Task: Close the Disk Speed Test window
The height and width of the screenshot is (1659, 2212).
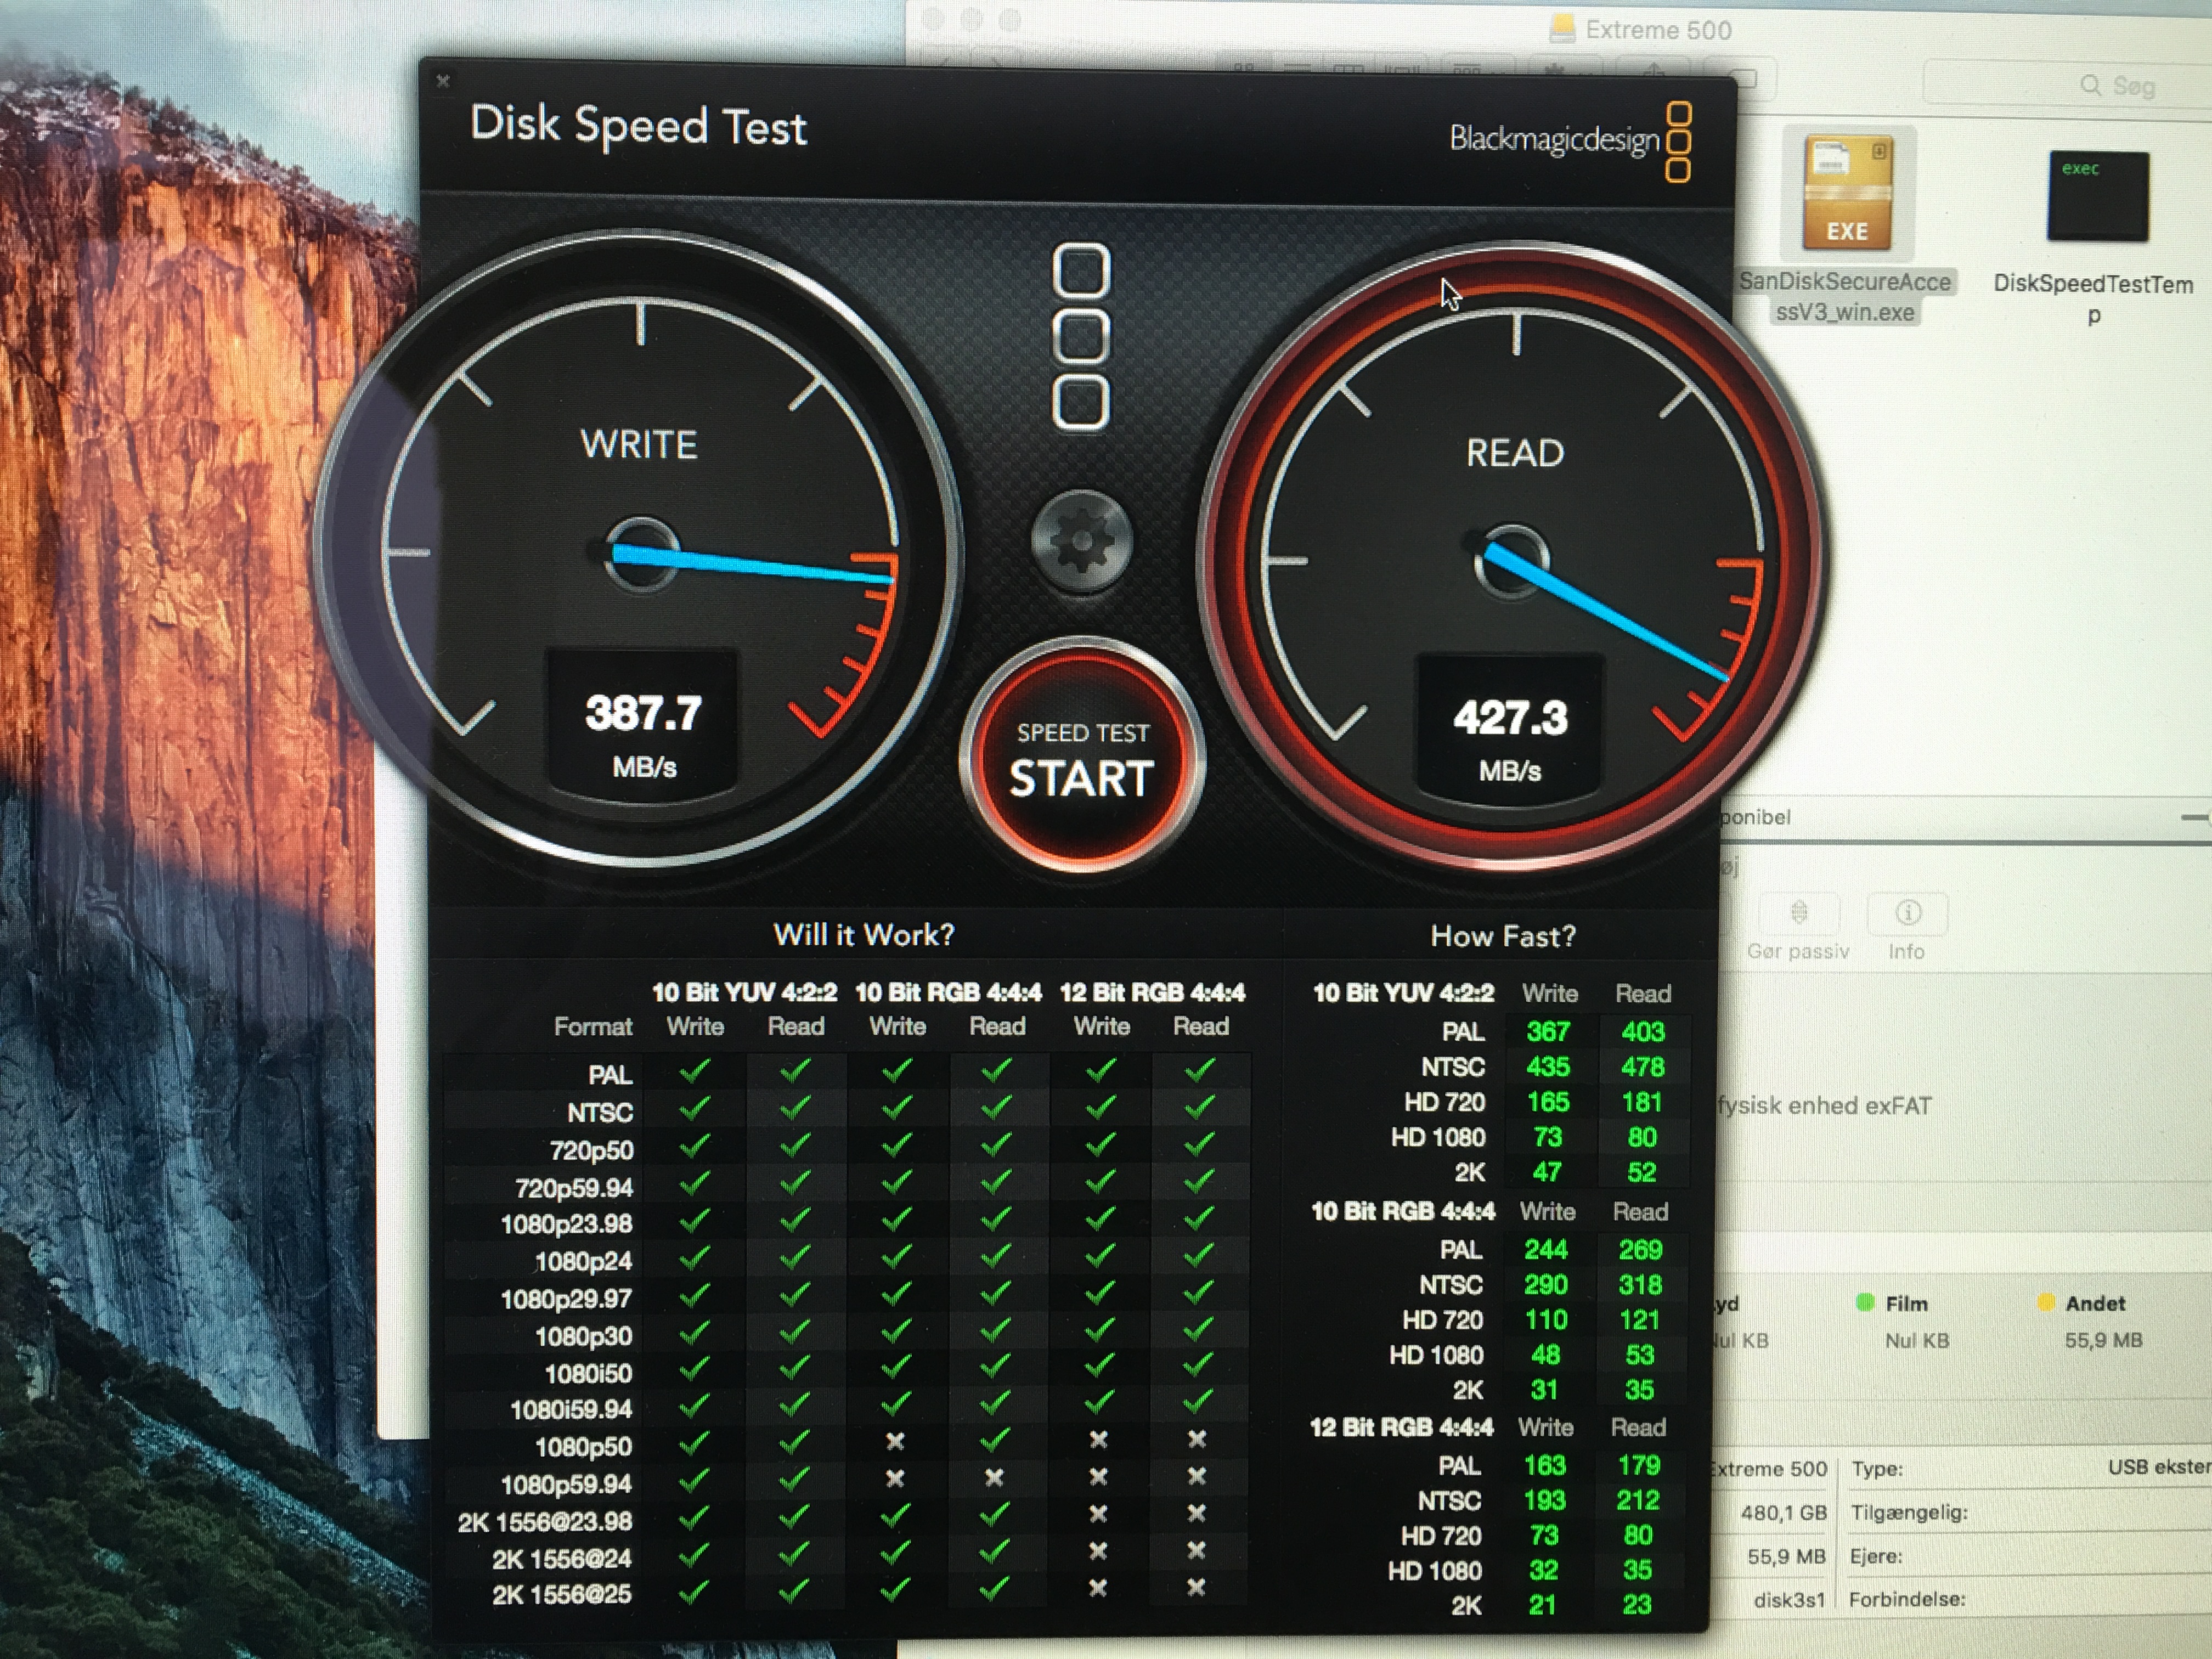Action: click(x=443, y=81)
